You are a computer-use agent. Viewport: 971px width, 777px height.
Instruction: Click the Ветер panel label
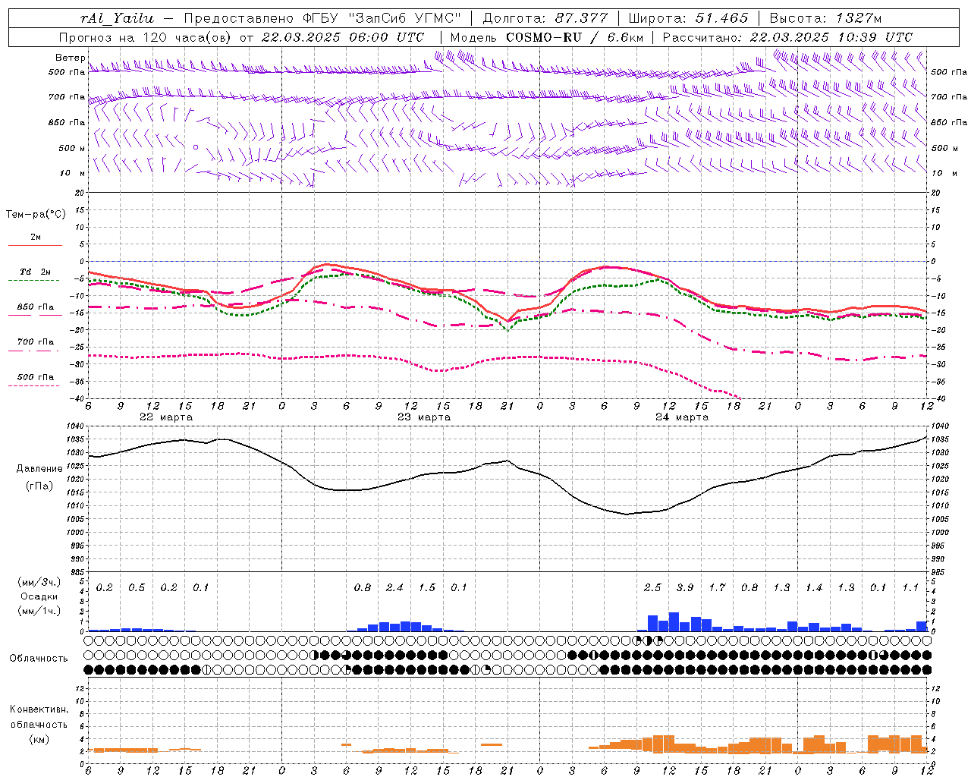[x=70, y=58]
